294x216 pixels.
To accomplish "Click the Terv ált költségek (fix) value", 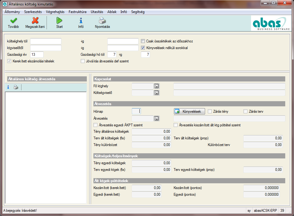I will [x=152, y=138].
